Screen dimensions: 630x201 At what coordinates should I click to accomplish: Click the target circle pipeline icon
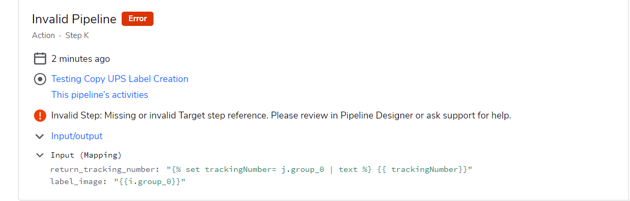[x=40, y=79]
